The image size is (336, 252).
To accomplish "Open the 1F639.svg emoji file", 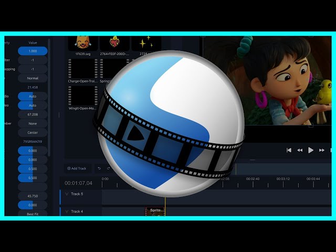I will tap(83, 46).
